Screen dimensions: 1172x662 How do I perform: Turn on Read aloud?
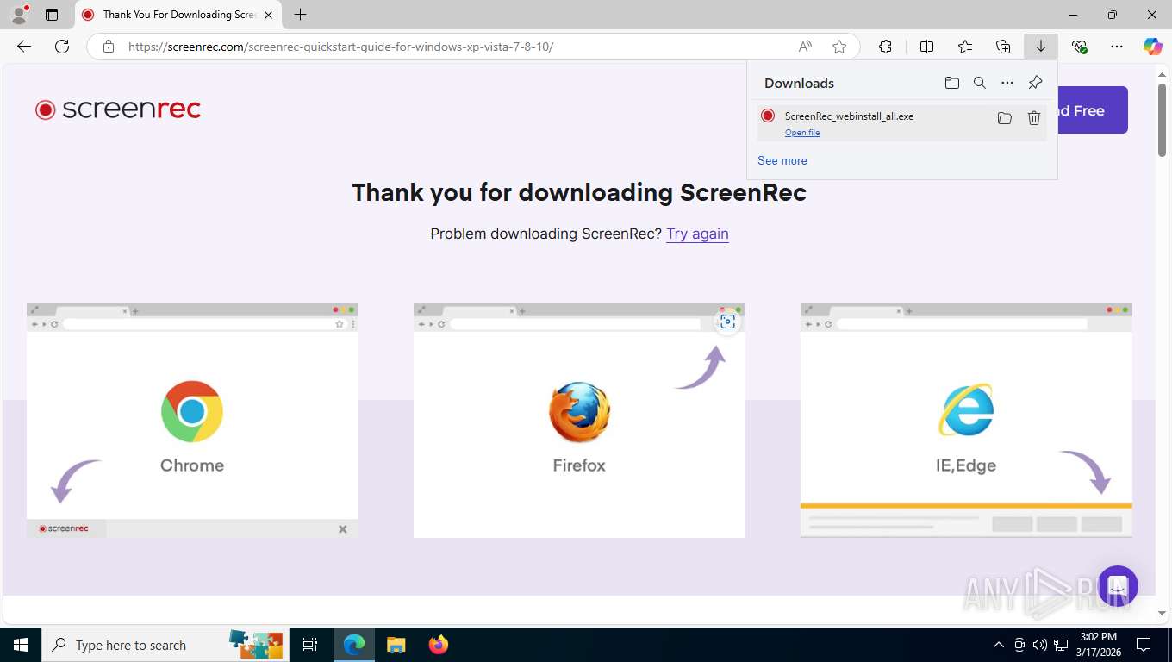click(805, 47)
